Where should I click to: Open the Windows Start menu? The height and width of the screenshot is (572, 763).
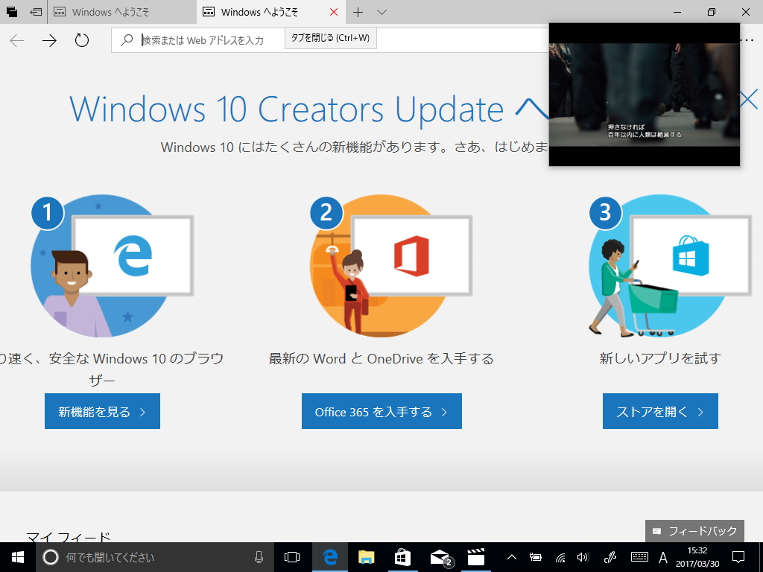coord(18,557)
